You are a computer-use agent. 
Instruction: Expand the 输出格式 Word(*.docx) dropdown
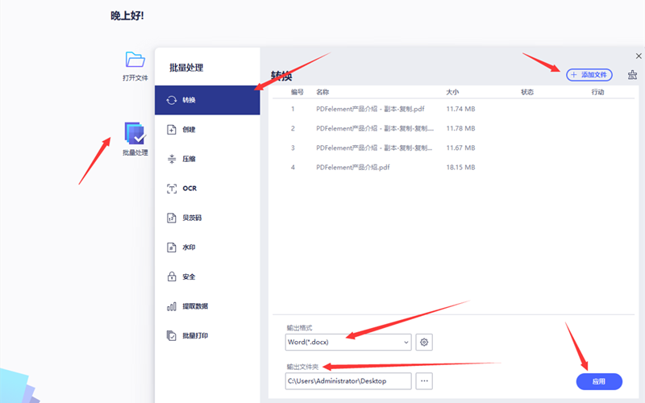pos(348,342)
